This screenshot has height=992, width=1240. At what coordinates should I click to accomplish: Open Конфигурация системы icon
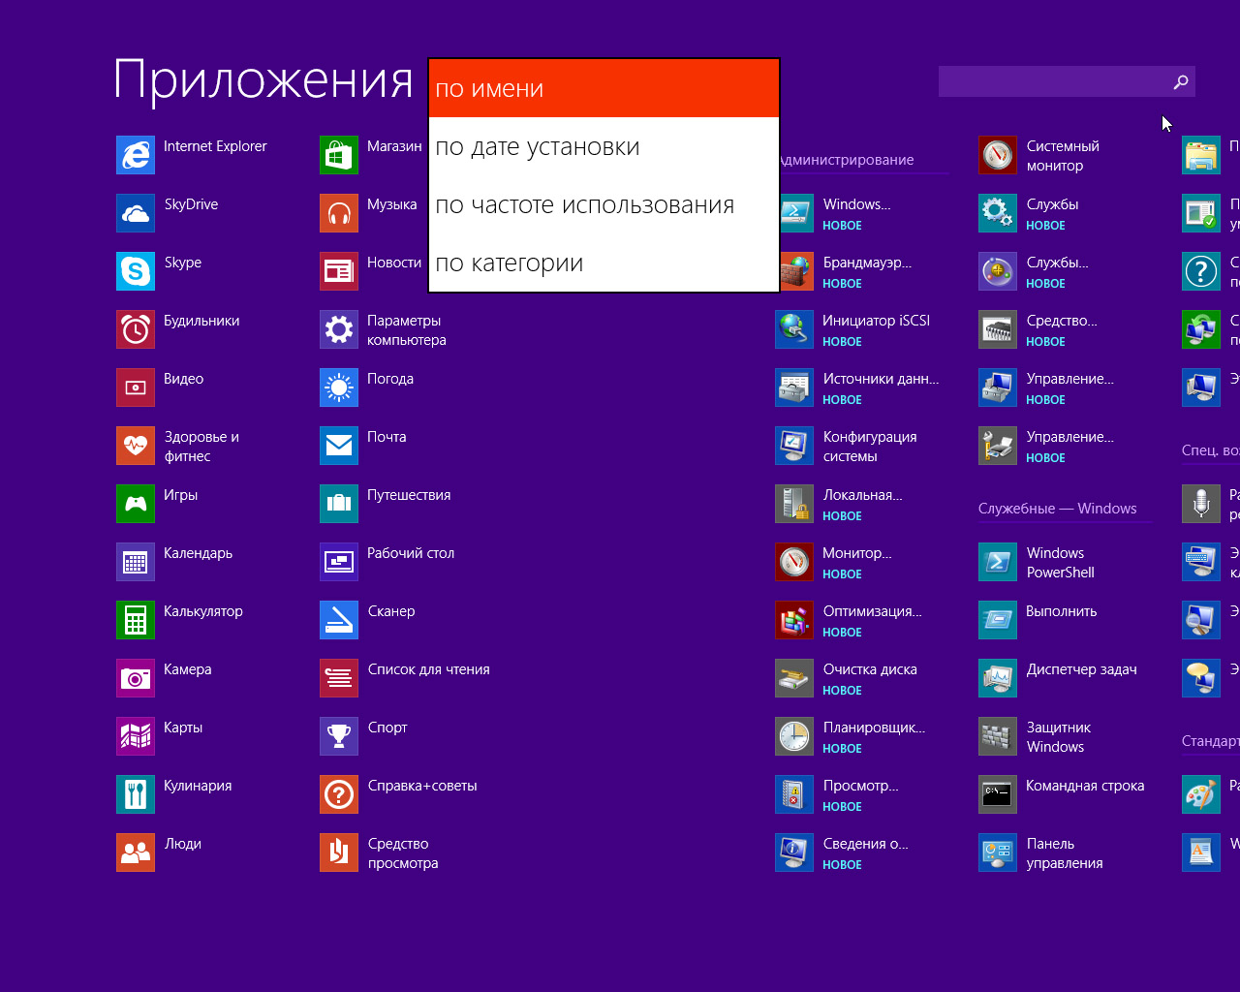[x=794, y=446]
